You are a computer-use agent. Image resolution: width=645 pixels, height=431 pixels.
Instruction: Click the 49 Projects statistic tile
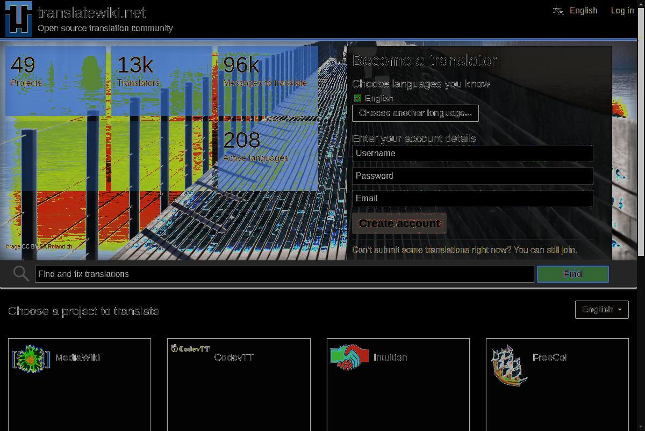tap(56, 81)
